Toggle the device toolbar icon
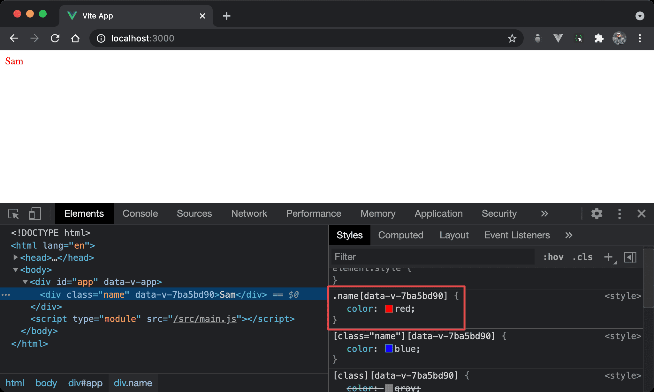Viewport: 654px width, 392px height. click(x=35, y=214)
